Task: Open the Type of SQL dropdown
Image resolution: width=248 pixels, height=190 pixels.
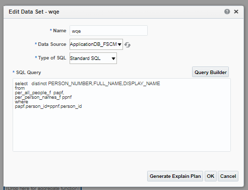Action: (x=93, y=58)
